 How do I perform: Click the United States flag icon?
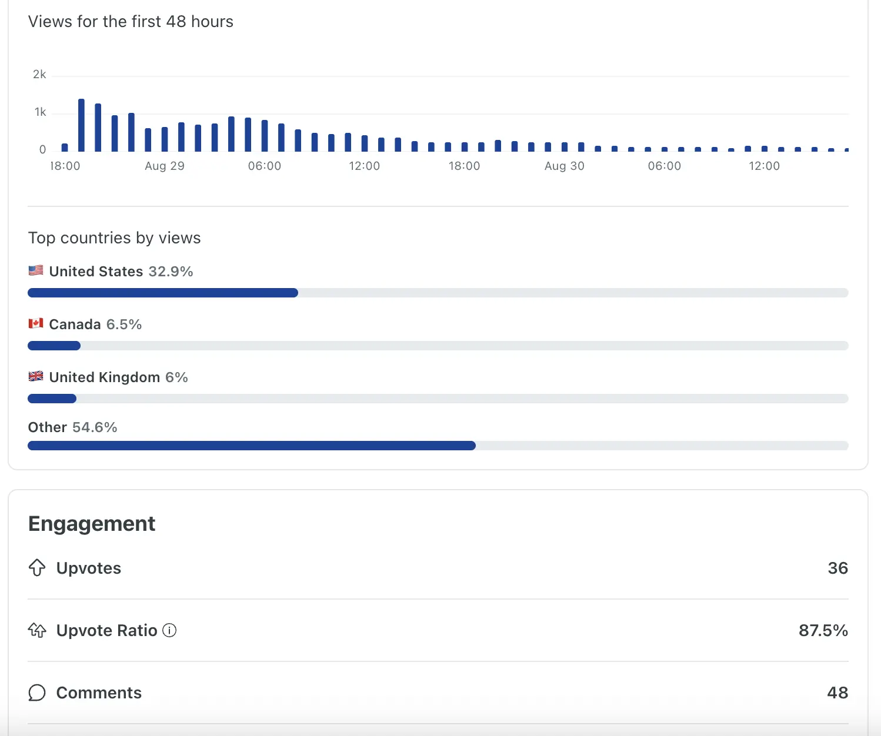36,270
